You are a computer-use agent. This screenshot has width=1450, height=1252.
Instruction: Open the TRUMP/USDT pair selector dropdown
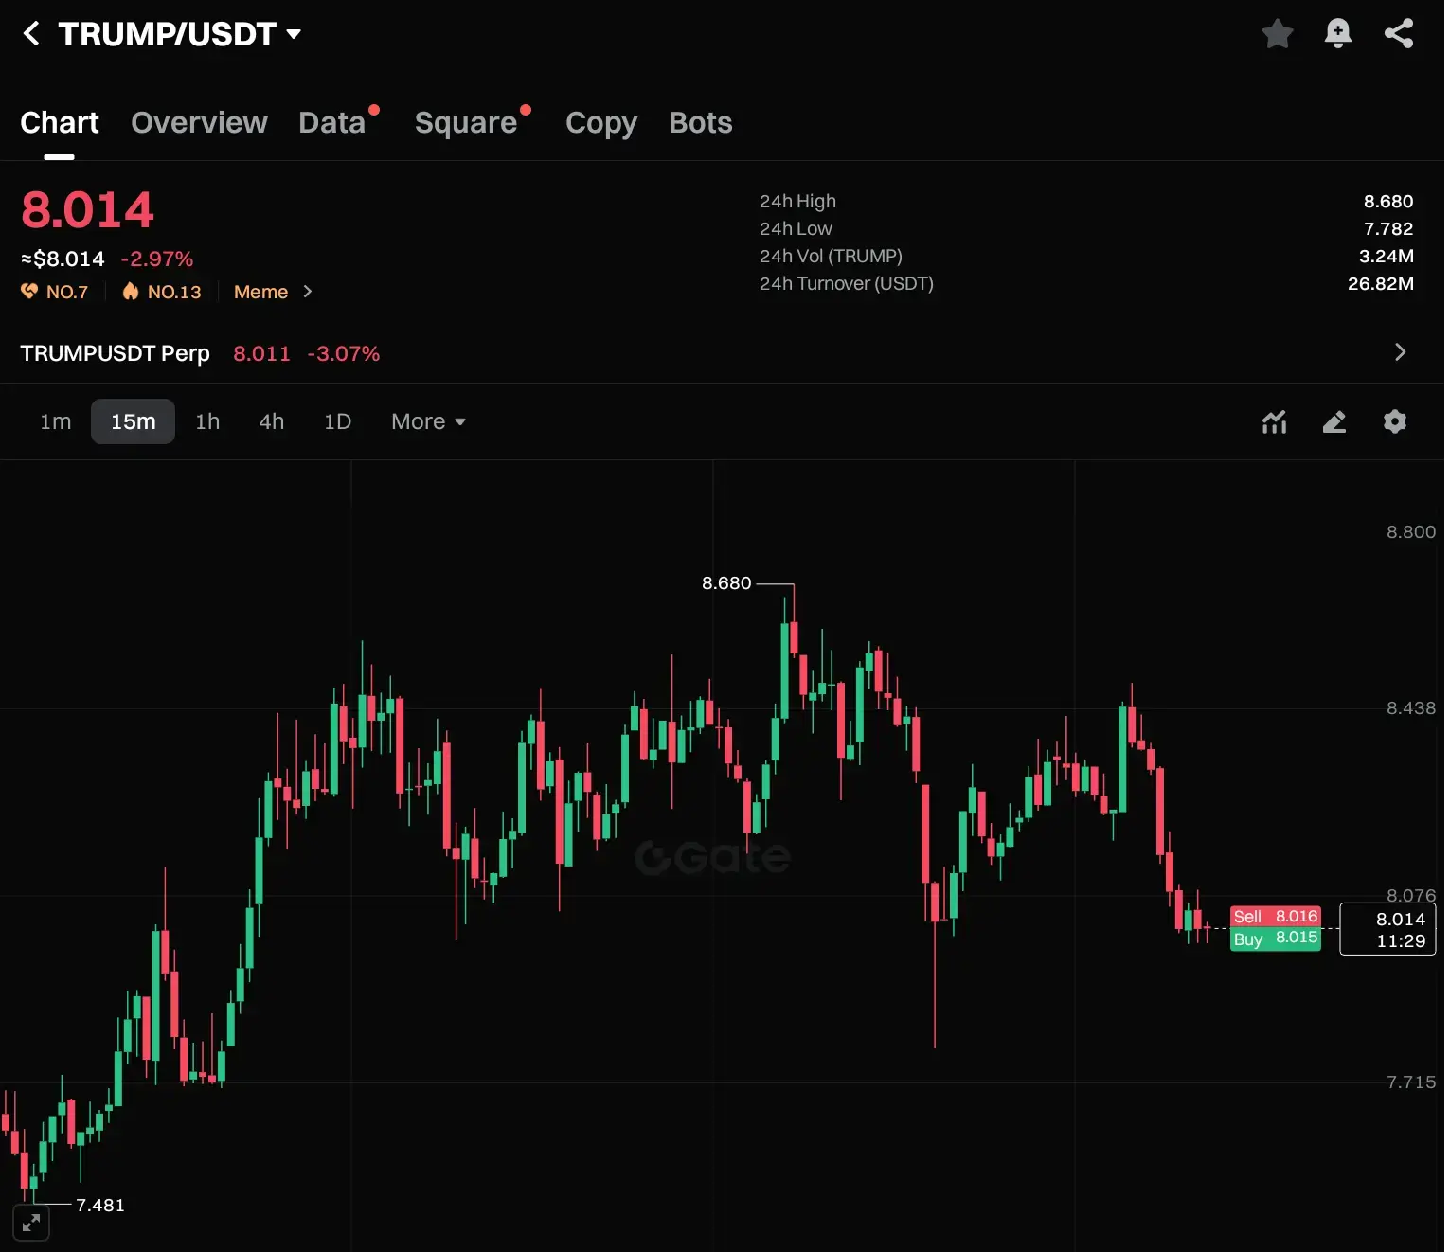point(294,34)
